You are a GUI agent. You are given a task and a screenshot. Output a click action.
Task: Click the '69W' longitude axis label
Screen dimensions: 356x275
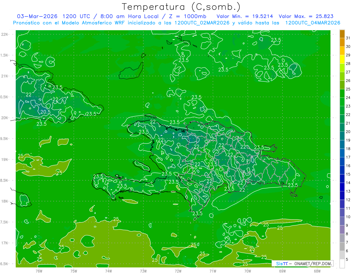pos(282,271)
